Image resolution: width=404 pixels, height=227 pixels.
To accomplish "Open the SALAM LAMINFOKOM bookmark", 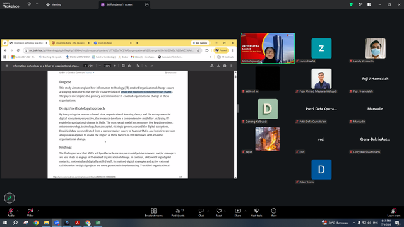I will (78, 57).
